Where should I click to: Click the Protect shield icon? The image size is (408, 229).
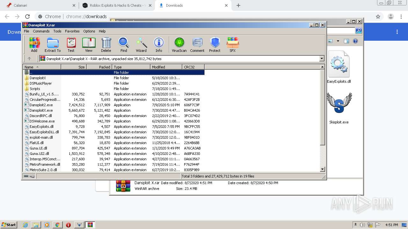click(x=215, y=44)
